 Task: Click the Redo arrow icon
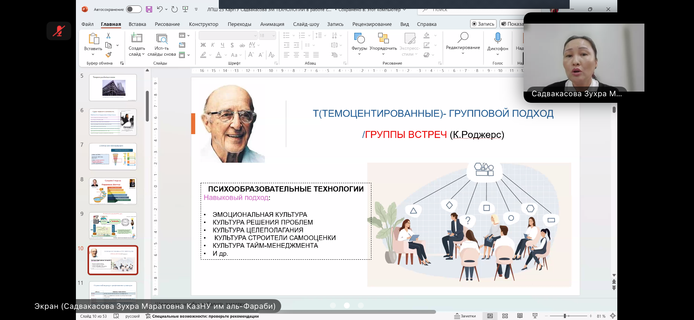pyautogui.click(x=175, y=9)
